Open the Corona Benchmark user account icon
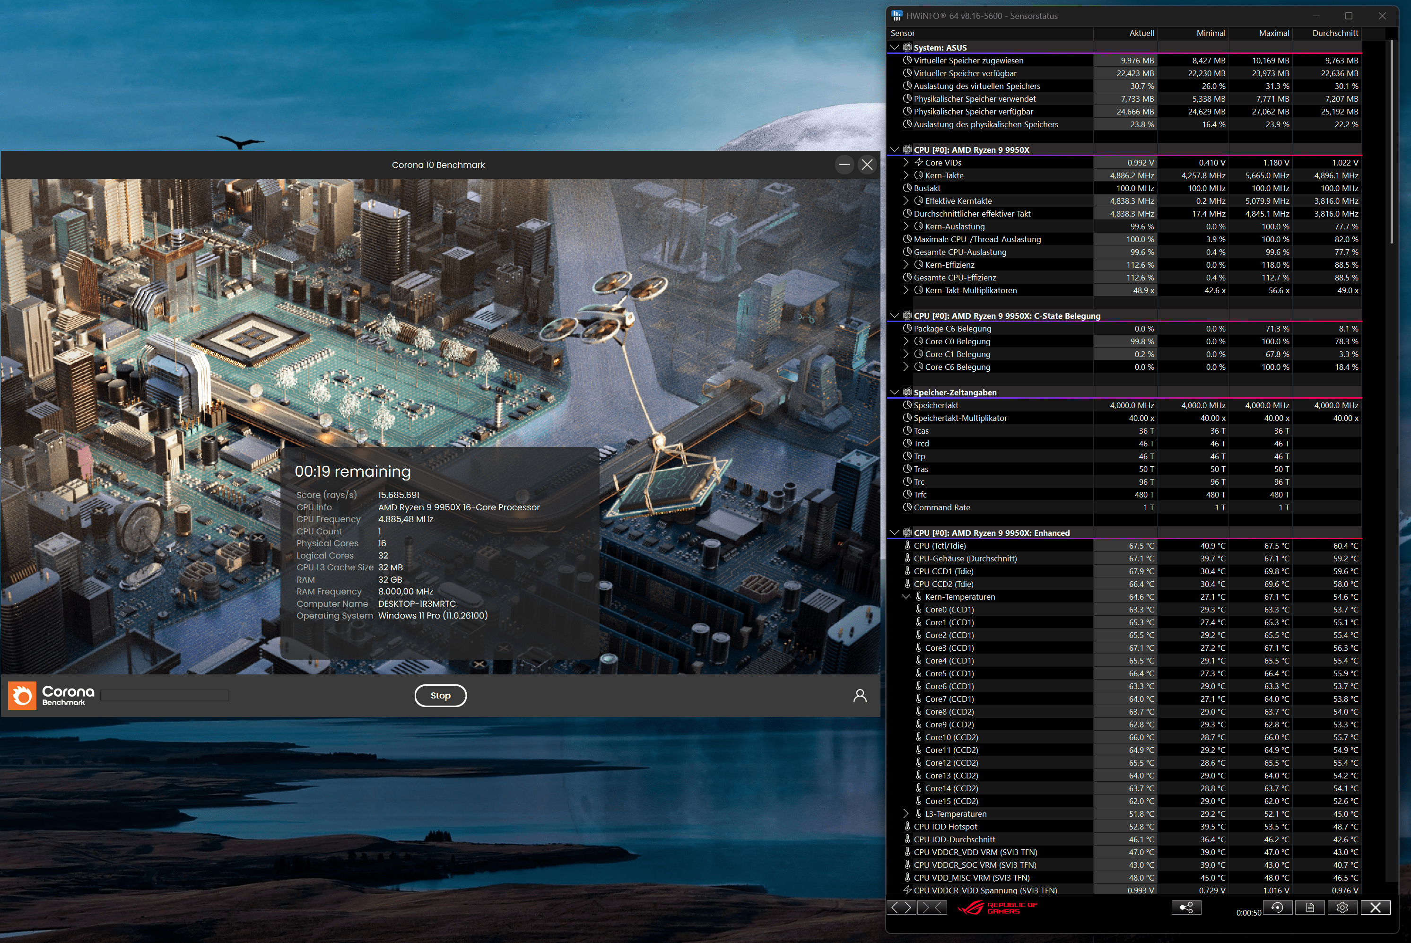 (860, 696)
